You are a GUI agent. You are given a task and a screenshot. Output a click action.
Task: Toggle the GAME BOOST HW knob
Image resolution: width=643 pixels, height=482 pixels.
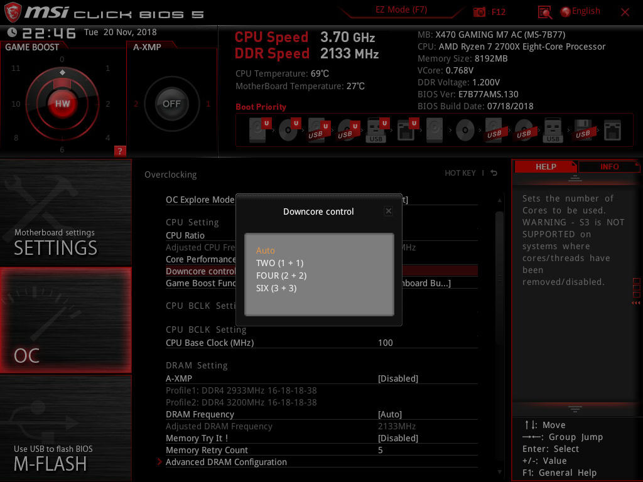62,104
